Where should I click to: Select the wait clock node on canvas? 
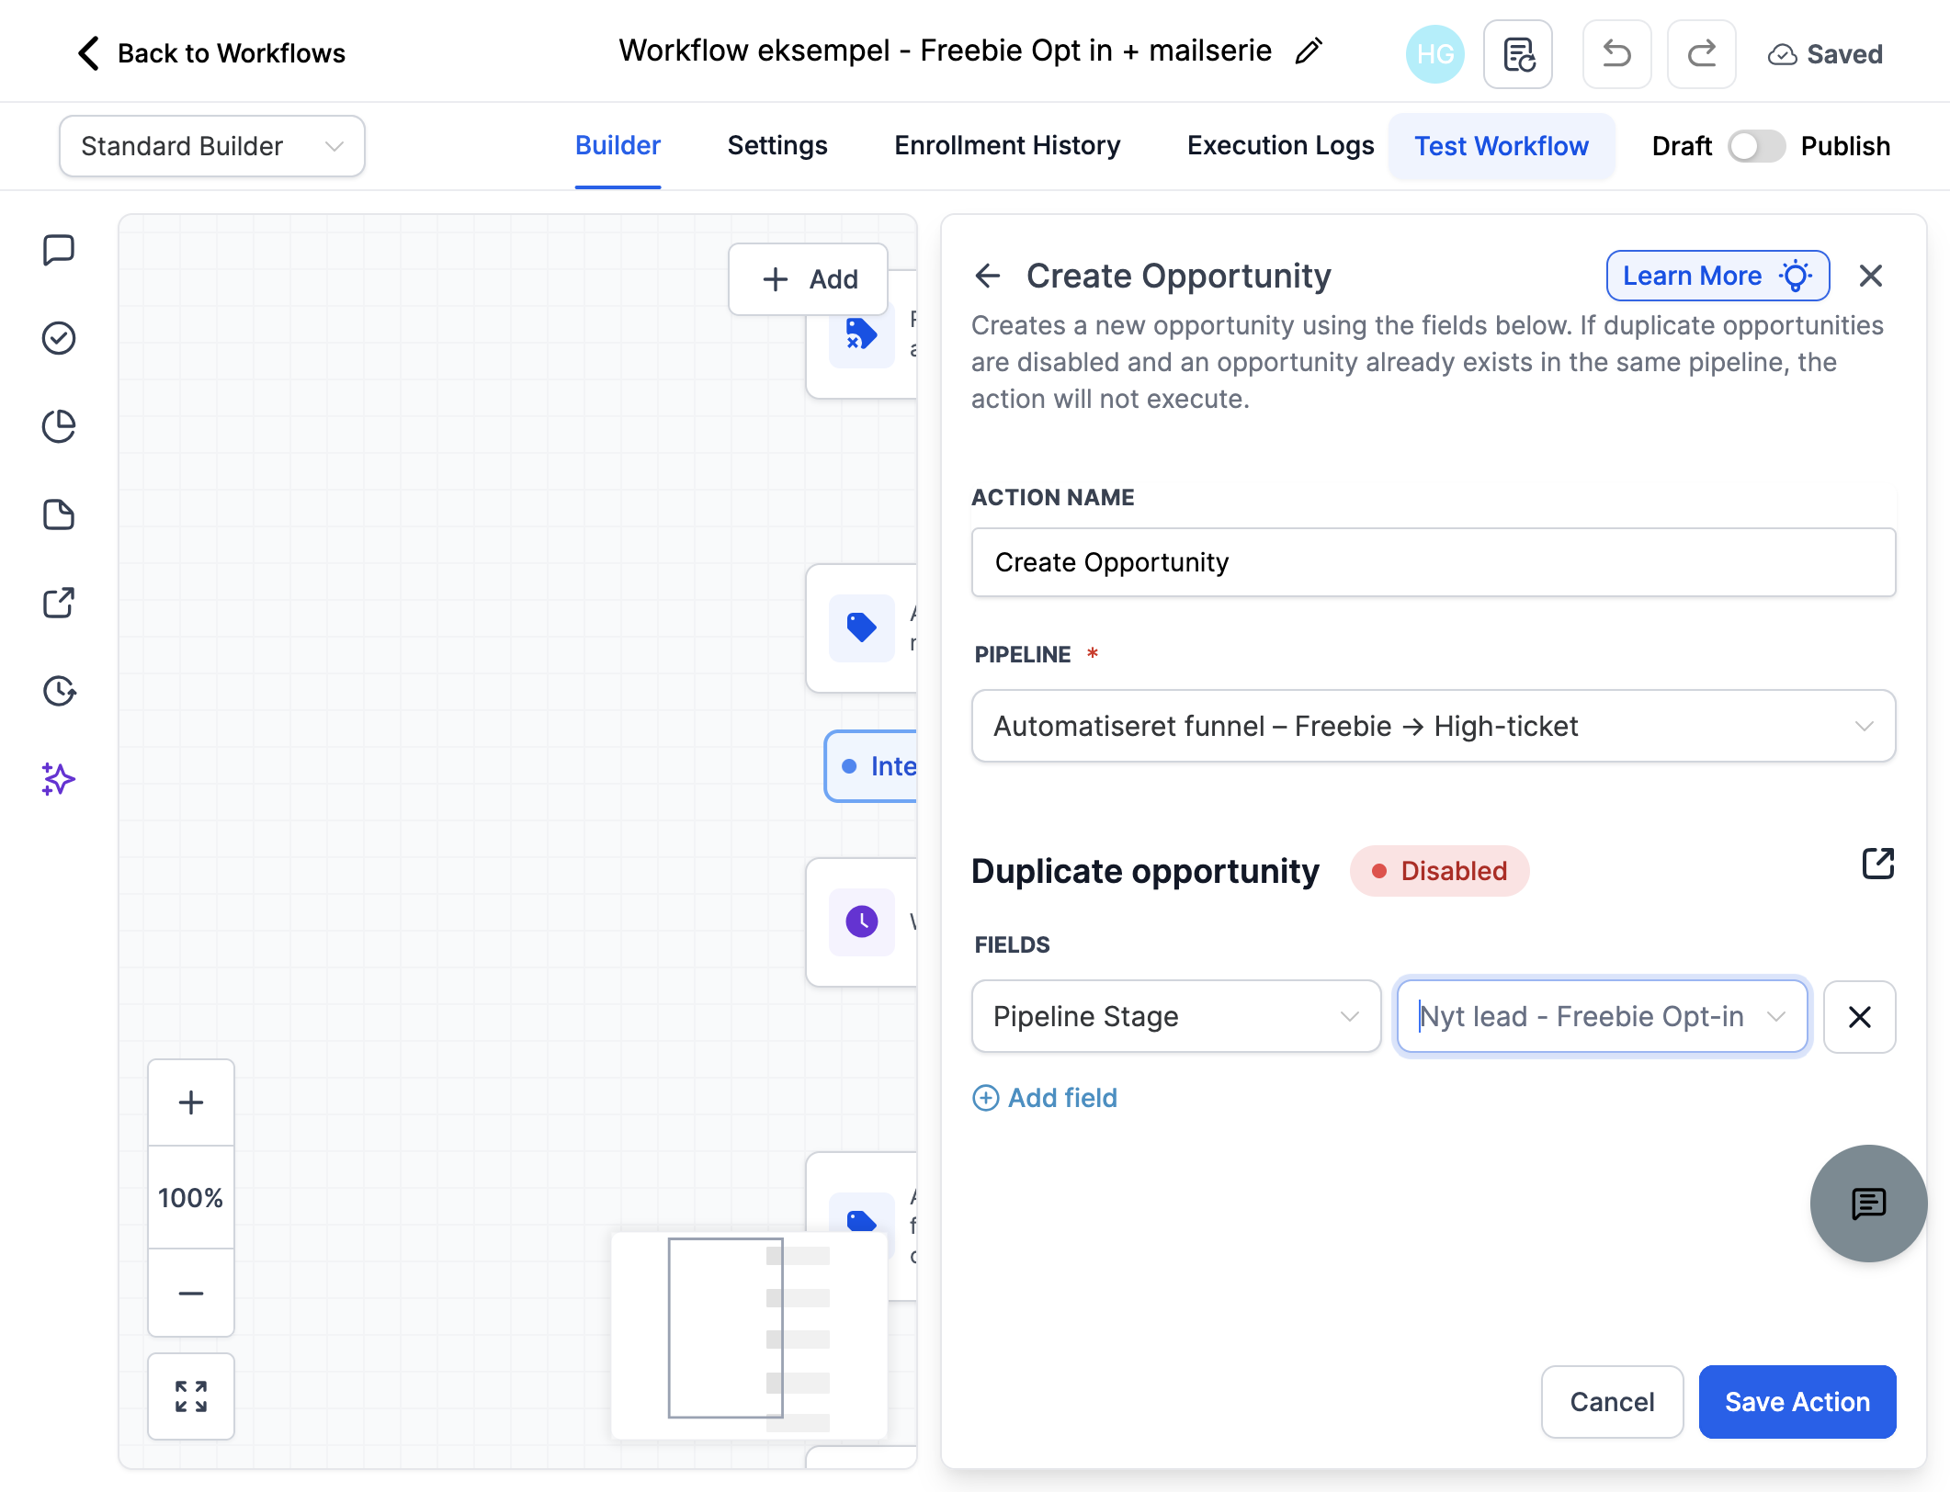(x=862, y=921)
